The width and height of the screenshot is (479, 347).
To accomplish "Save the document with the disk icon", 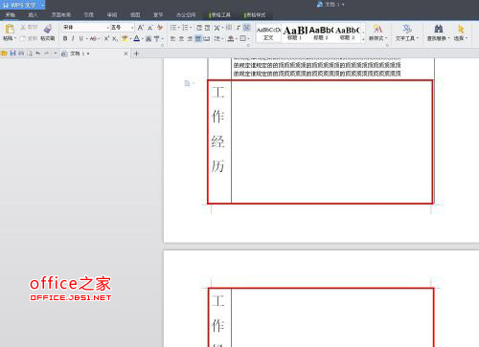I will pos(12,54).
